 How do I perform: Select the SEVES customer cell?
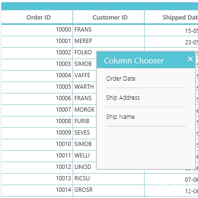pos(84,133)
